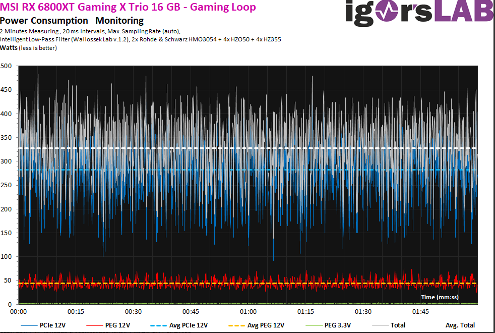This screenshot has height=333, width=495.
Task: Click the blue PCIe 12V legend line sample
Action: [x=29, y=325]
